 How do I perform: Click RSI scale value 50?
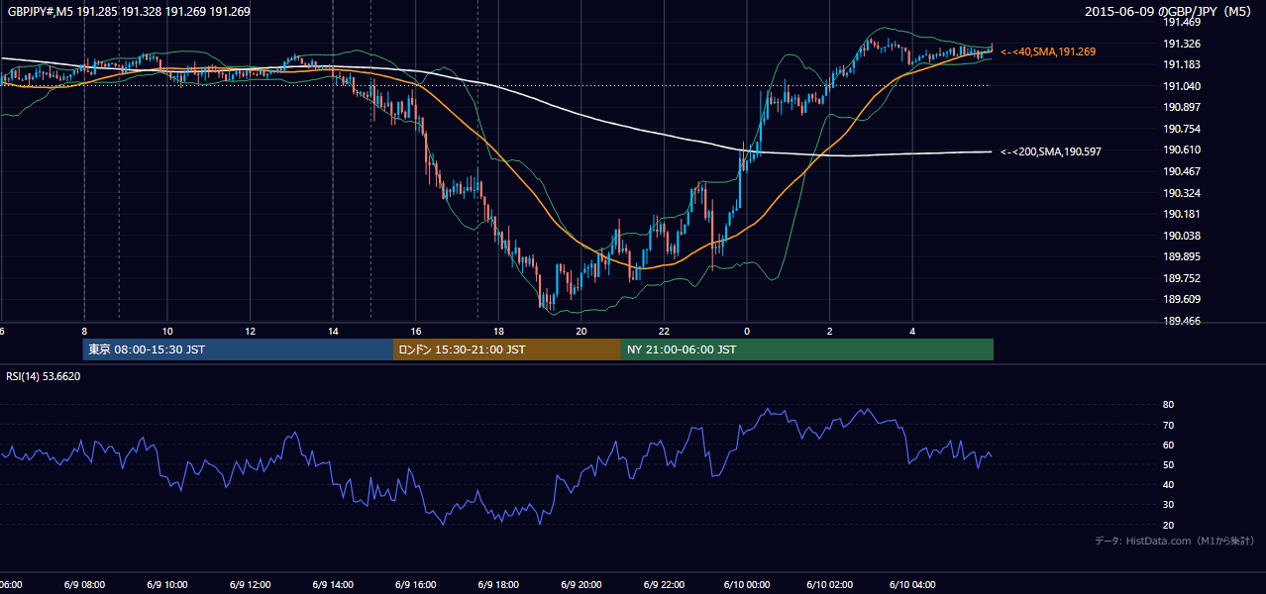1168,464
